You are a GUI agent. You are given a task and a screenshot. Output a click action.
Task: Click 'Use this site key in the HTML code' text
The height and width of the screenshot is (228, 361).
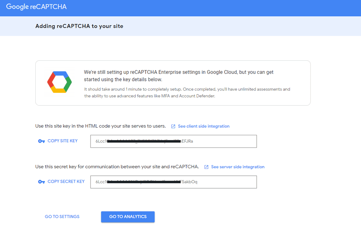pos(100,126)
